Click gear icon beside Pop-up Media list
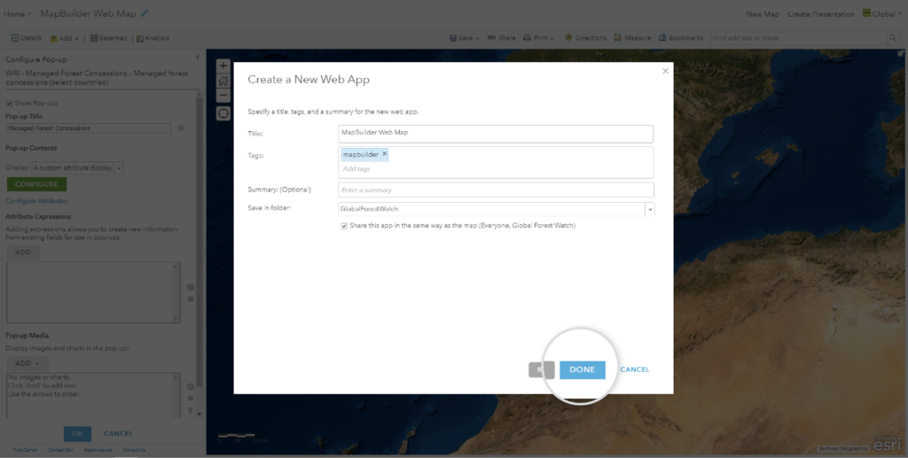 point(191,386)
